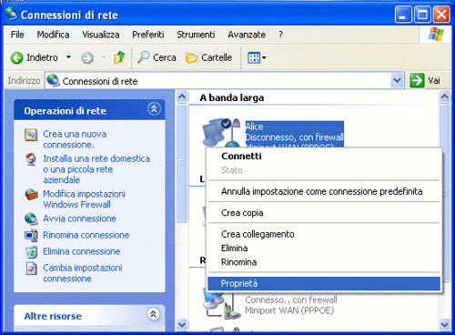Choose Crea copia in context menu
The width and height of the screenshot is (455, 335).
pyautogui.click(x=324, y=213)
